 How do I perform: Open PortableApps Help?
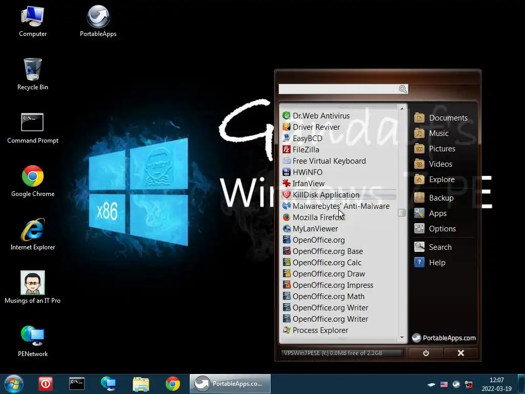point(429,263)
